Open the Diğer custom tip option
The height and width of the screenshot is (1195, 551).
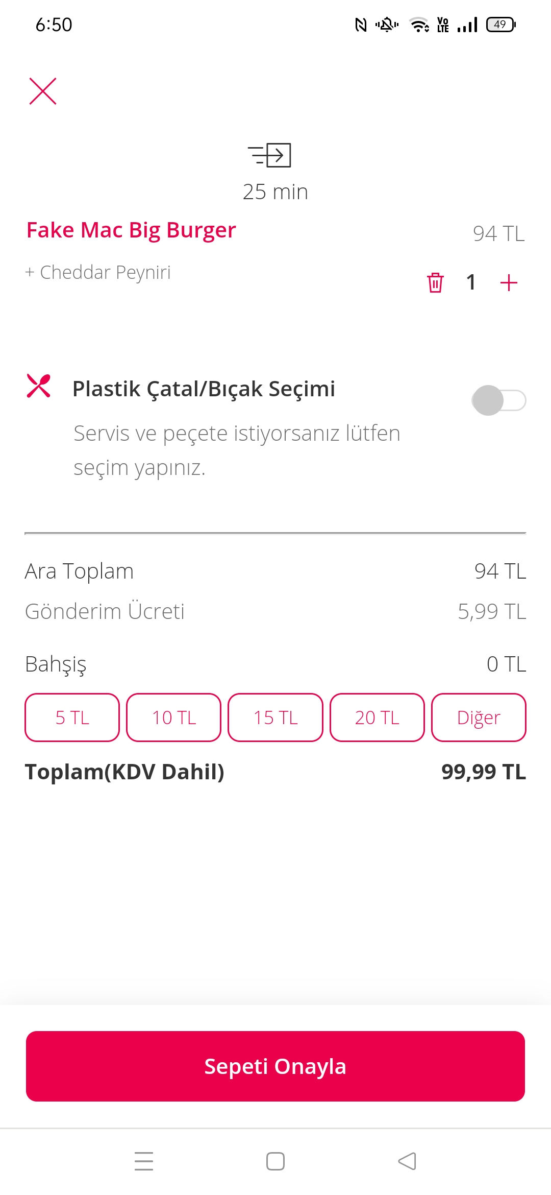479,718
